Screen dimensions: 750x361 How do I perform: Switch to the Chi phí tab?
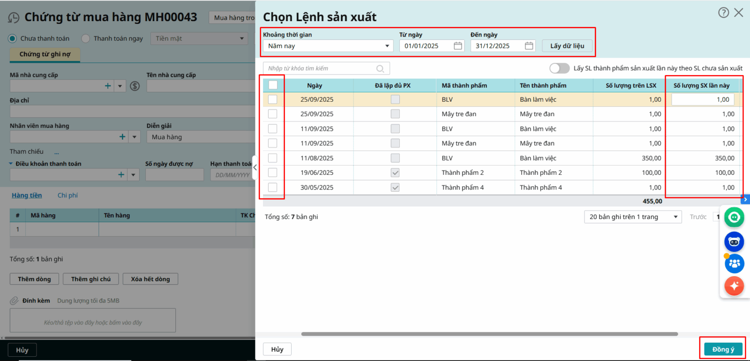pos(67,196)
